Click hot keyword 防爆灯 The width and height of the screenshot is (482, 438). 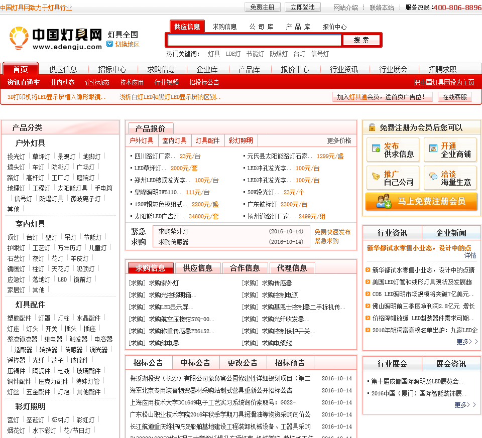279,54
